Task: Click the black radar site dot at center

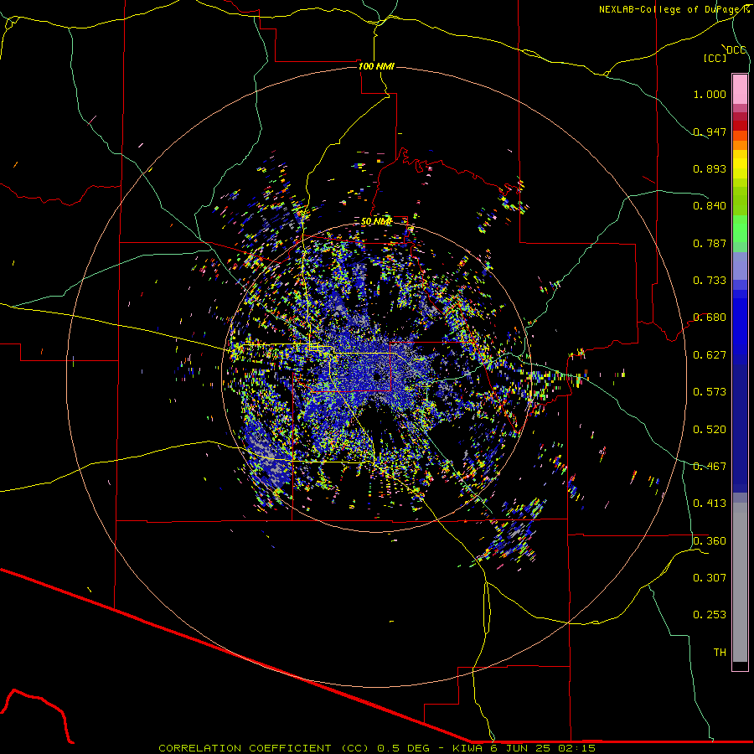Action: [x=377, y=377]
